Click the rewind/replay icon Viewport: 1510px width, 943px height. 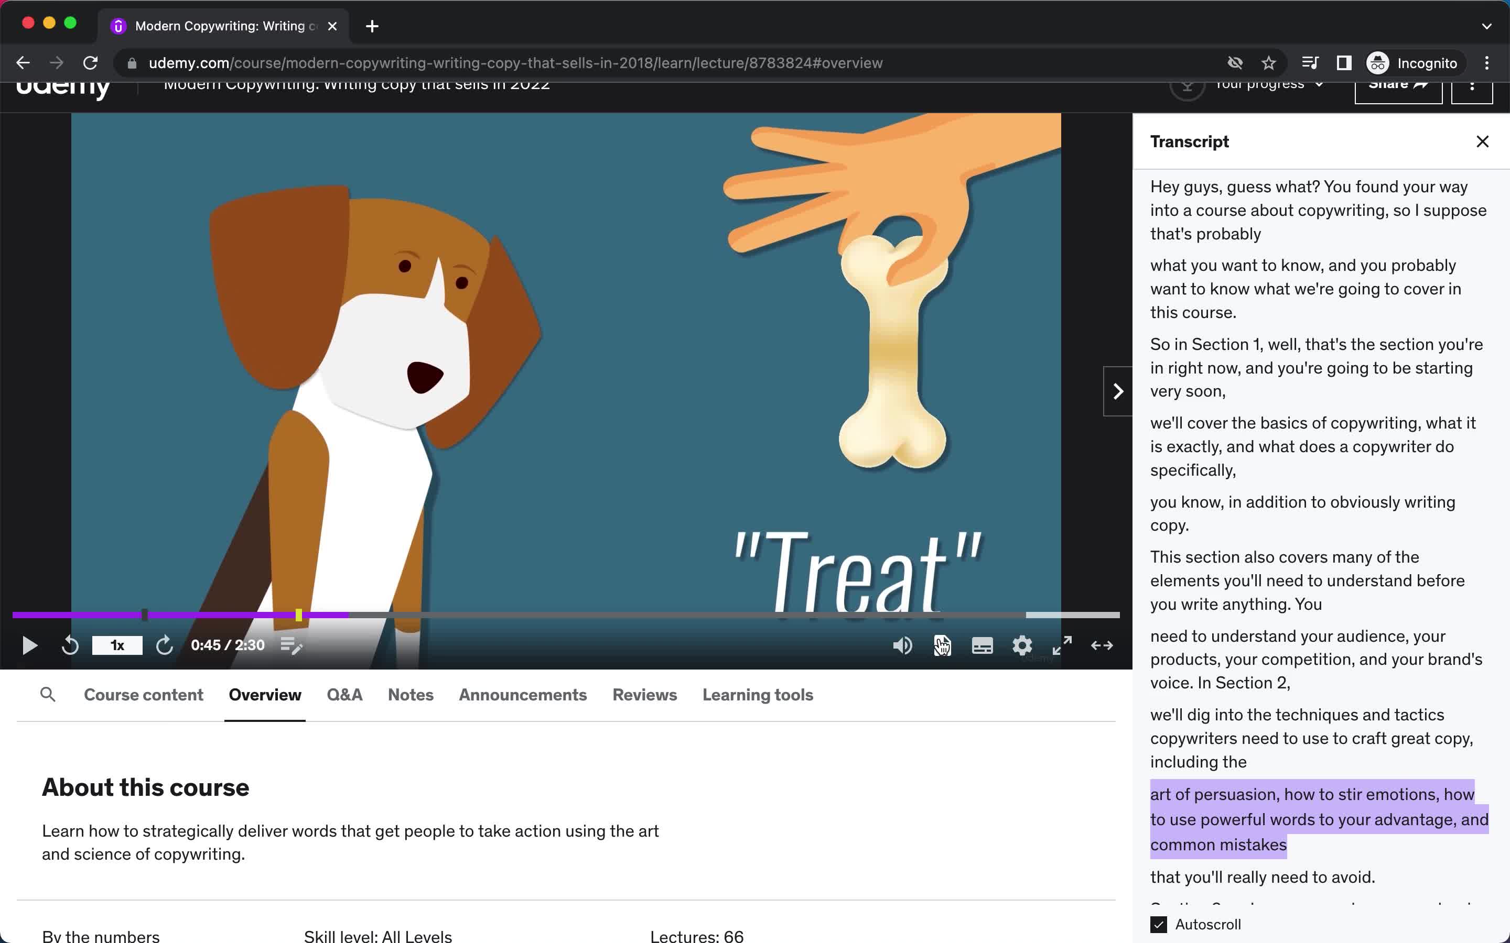click(x=69, y=644)
